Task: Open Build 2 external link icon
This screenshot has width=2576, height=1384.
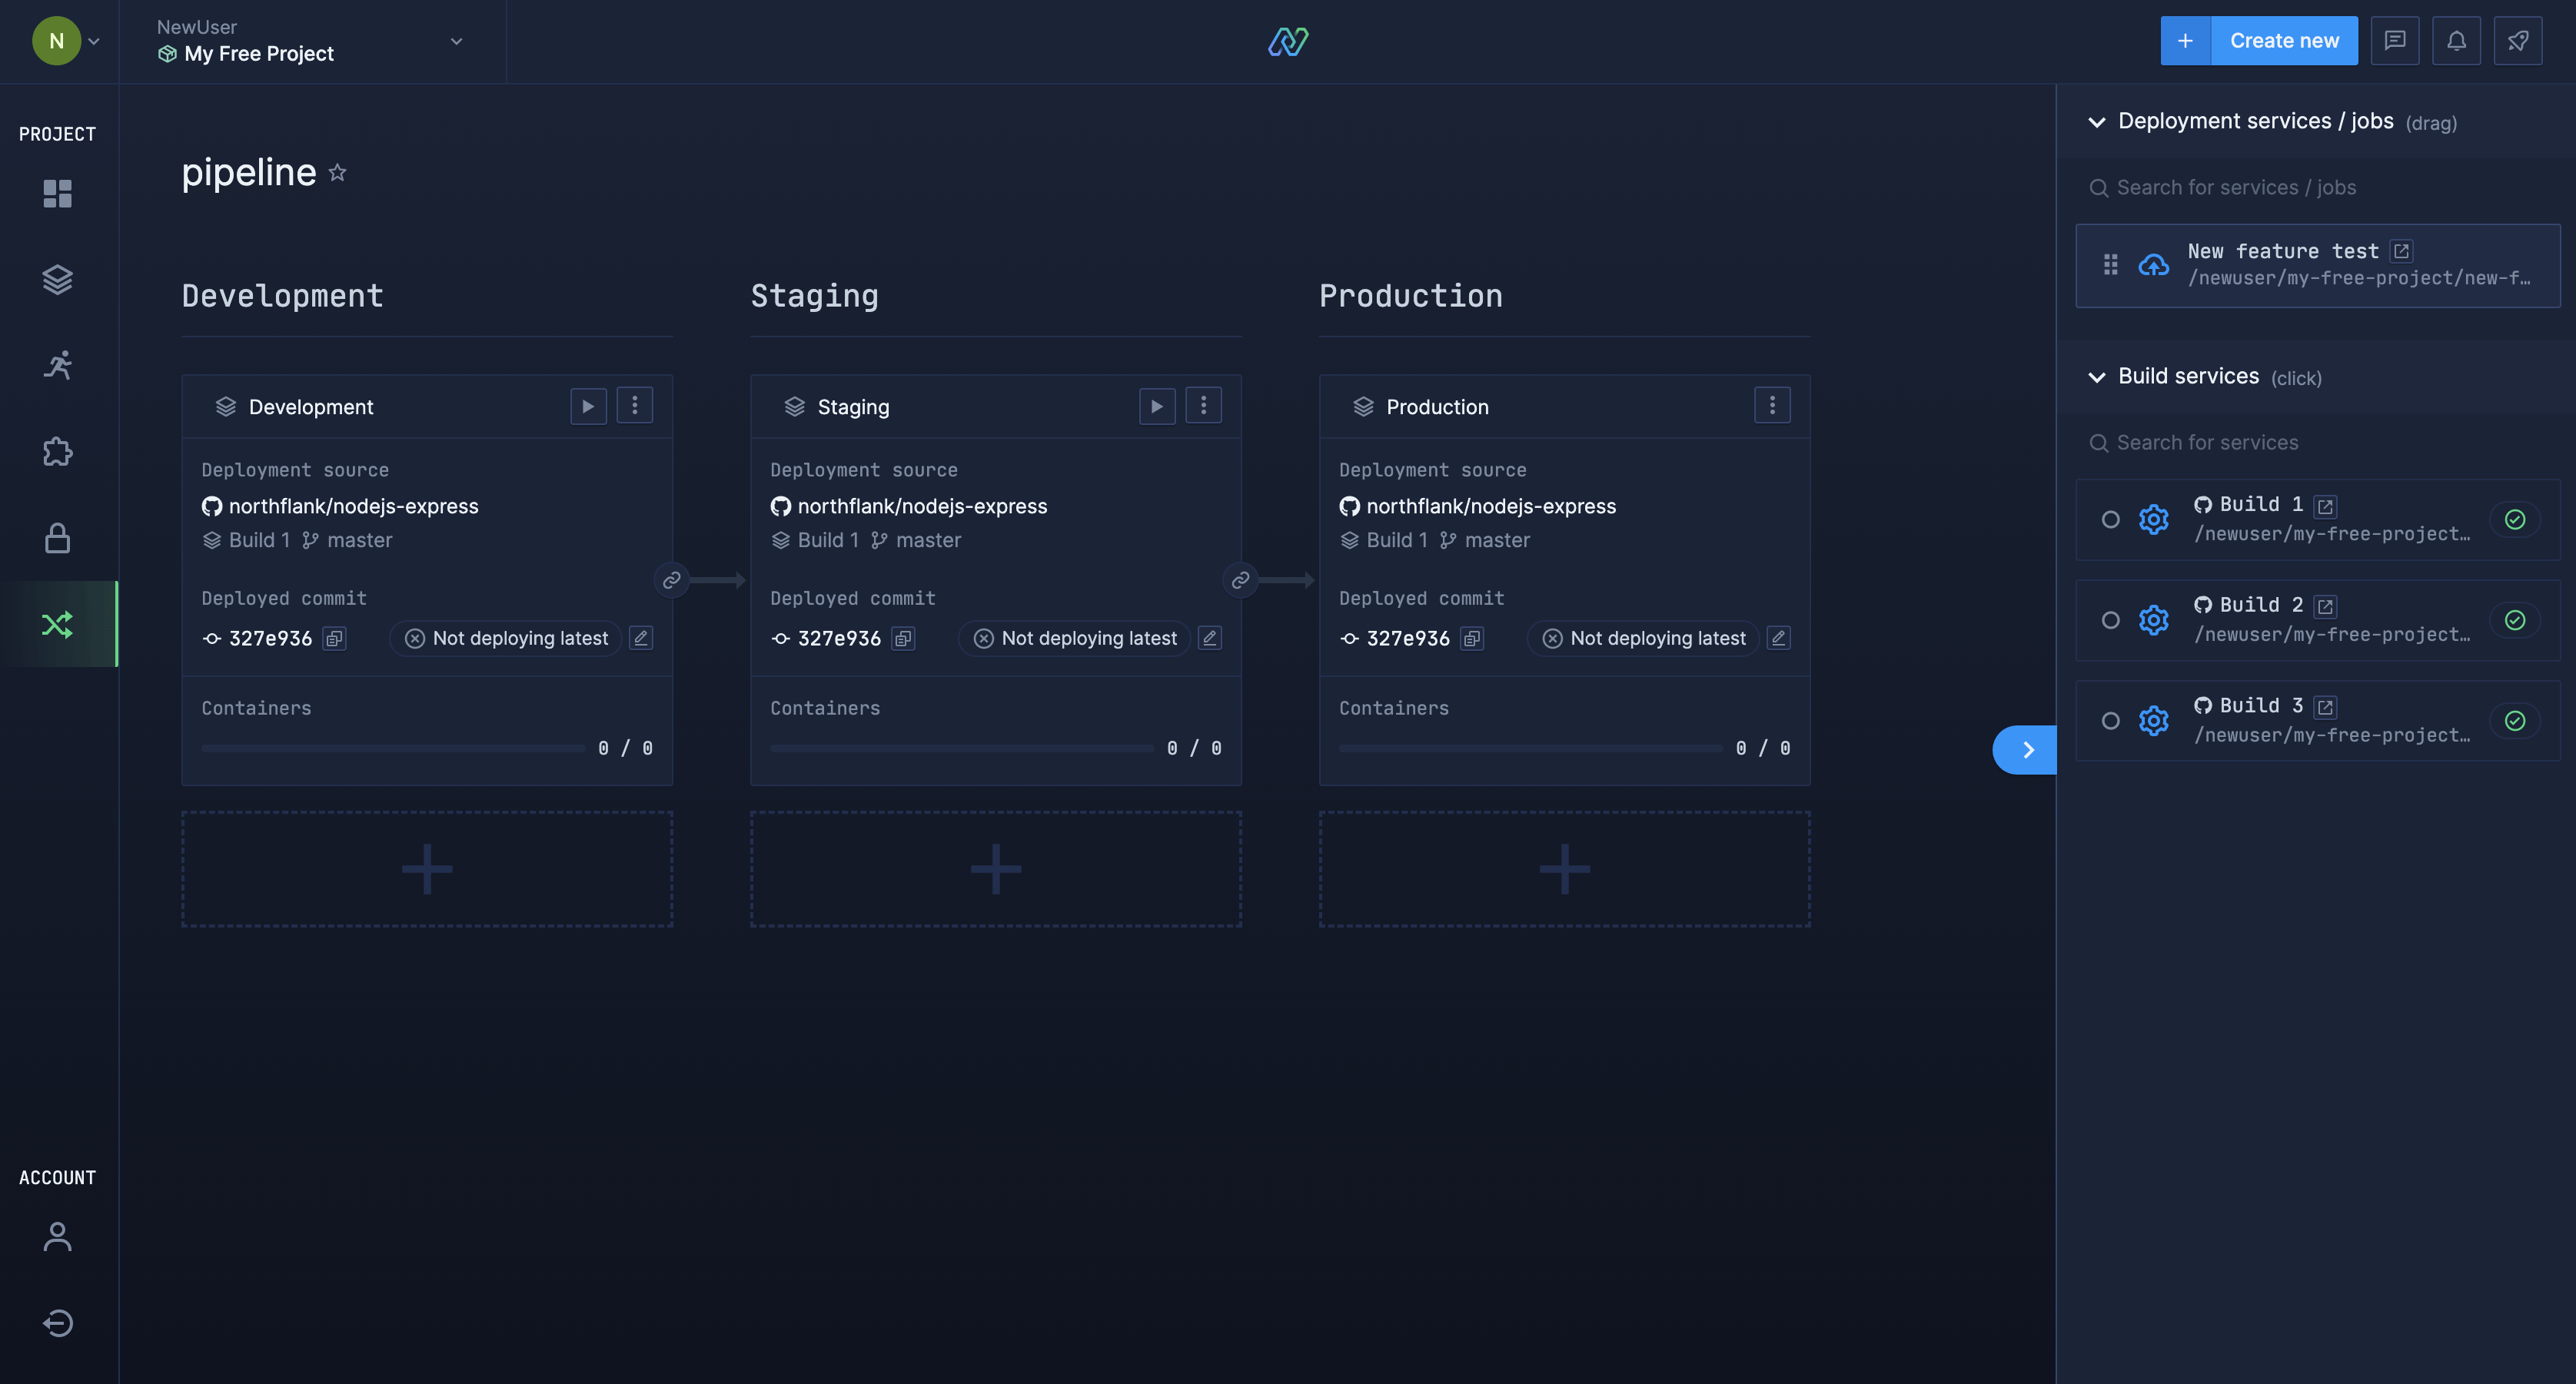Action: 2326,606
